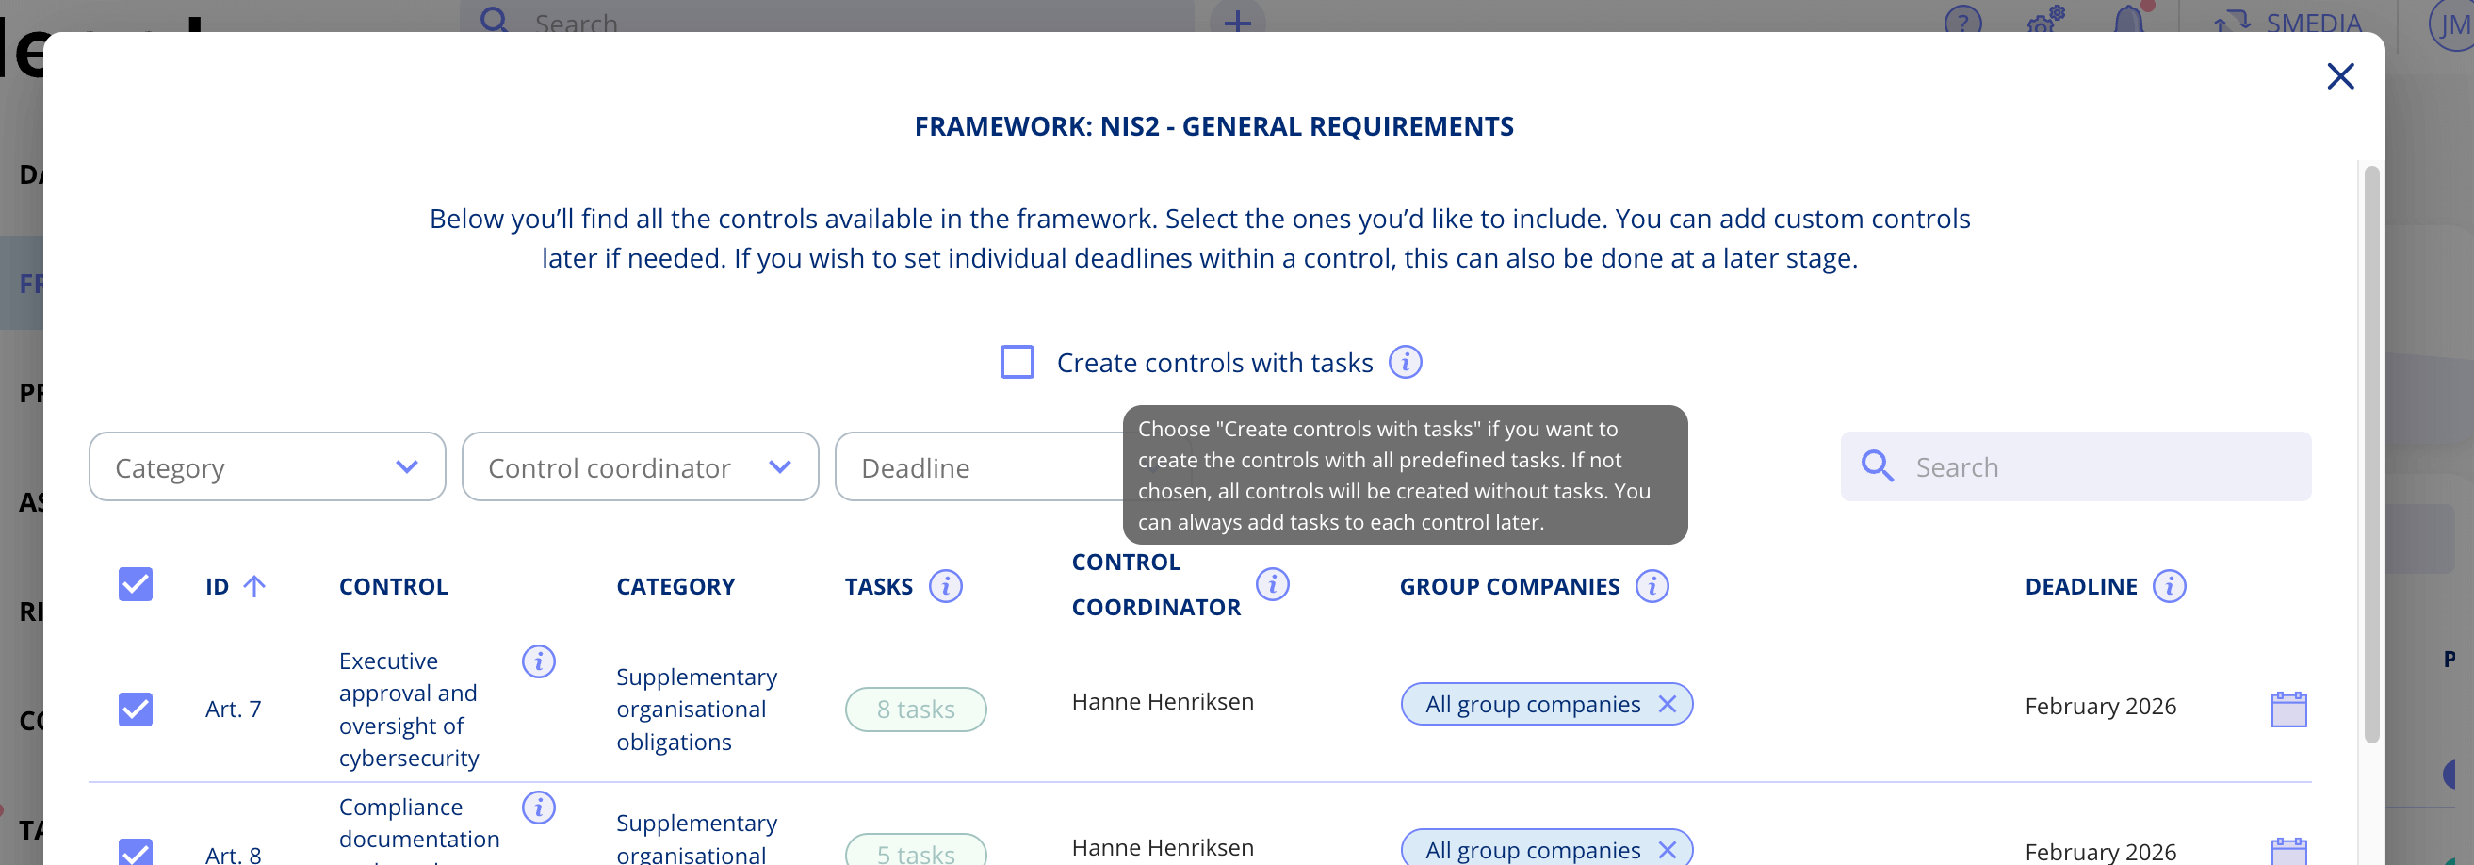Viewport: 2474px width, 865px height.
Task: Click the 8 tasks badge for Art. 7
Action: point(915,710)
